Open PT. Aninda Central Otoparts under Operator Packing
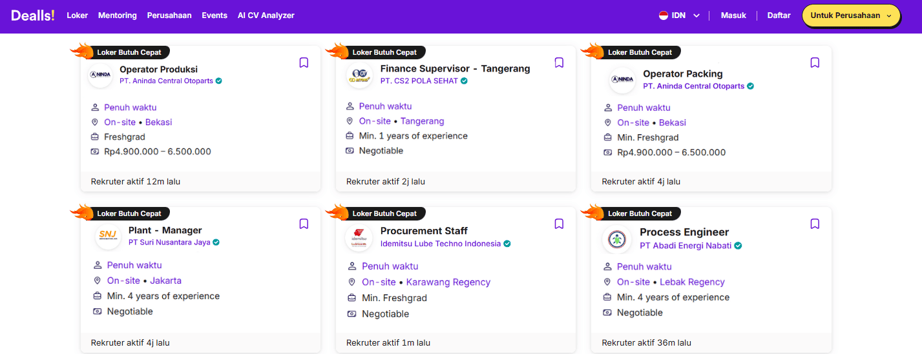 tap(693, 86)
